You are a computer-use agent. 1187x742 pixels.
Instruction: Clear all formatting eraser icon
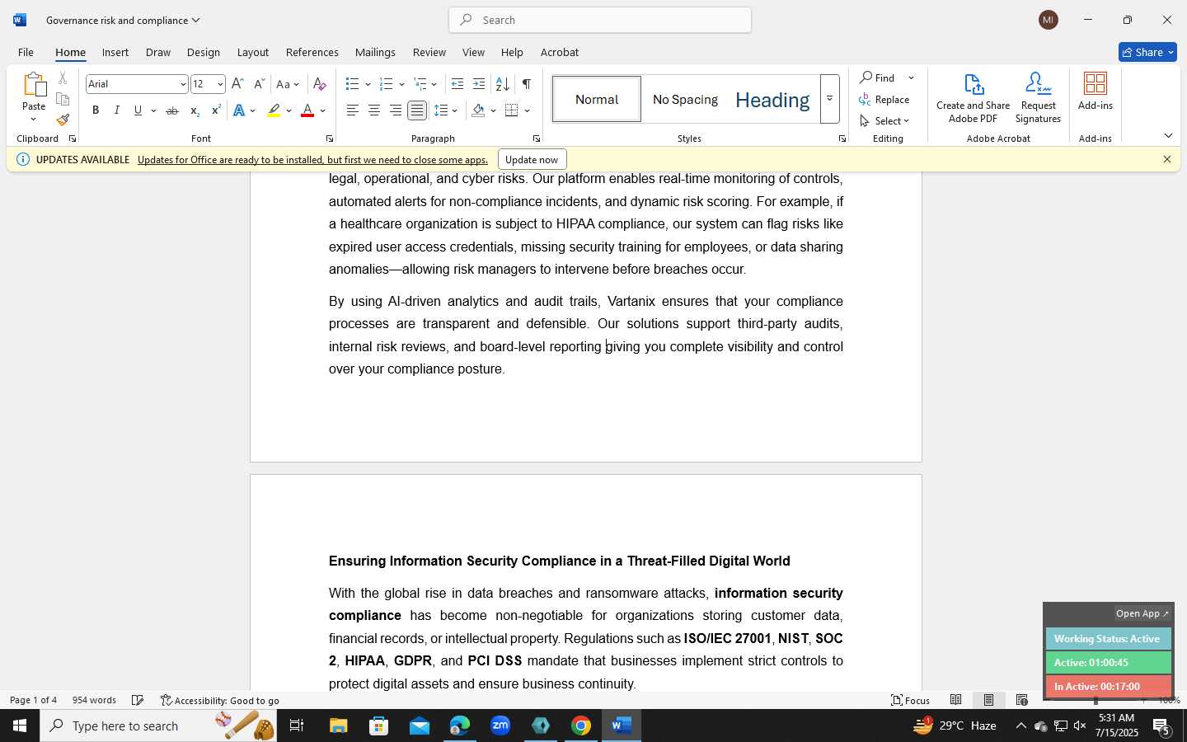(320, 84)
